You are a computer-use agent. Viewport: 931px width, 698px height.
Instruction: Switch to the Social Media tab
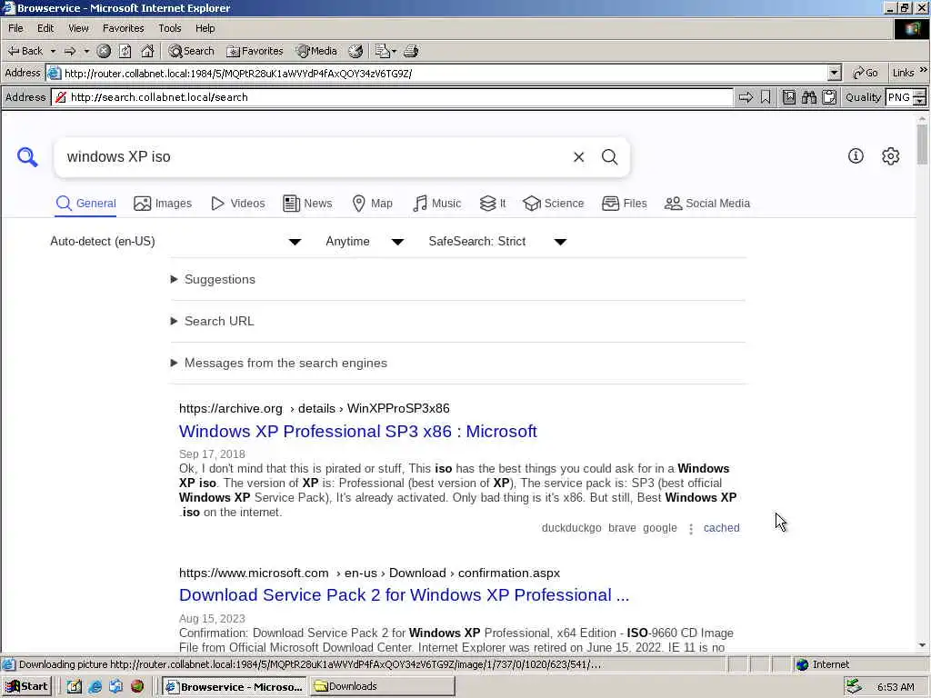pos(707,204)
